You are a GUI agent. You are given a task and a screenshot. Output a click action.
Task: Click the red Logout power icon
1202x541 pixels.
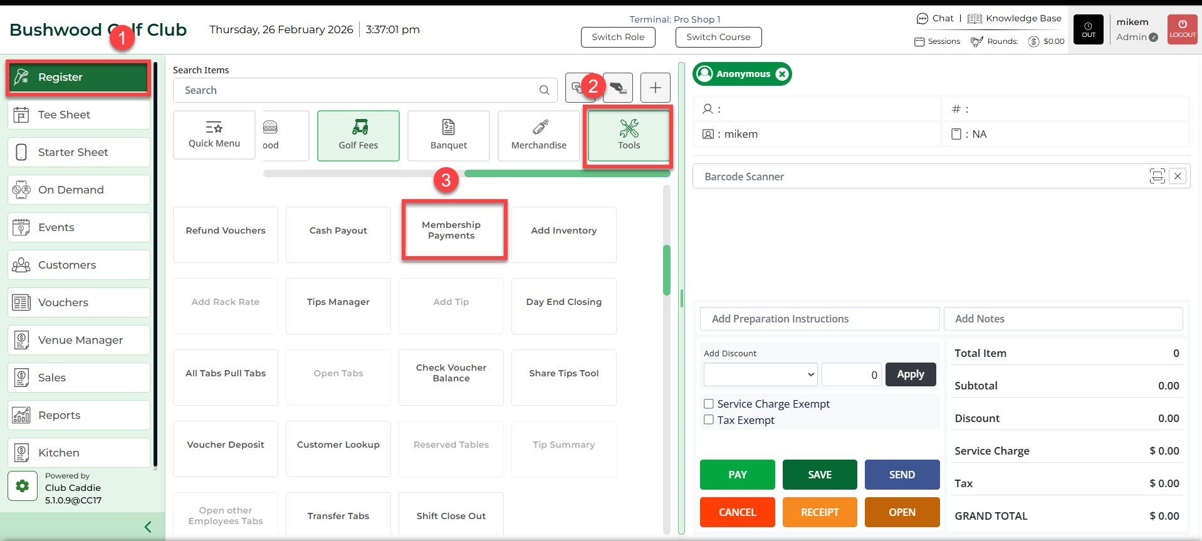(x=1182, y=29)
